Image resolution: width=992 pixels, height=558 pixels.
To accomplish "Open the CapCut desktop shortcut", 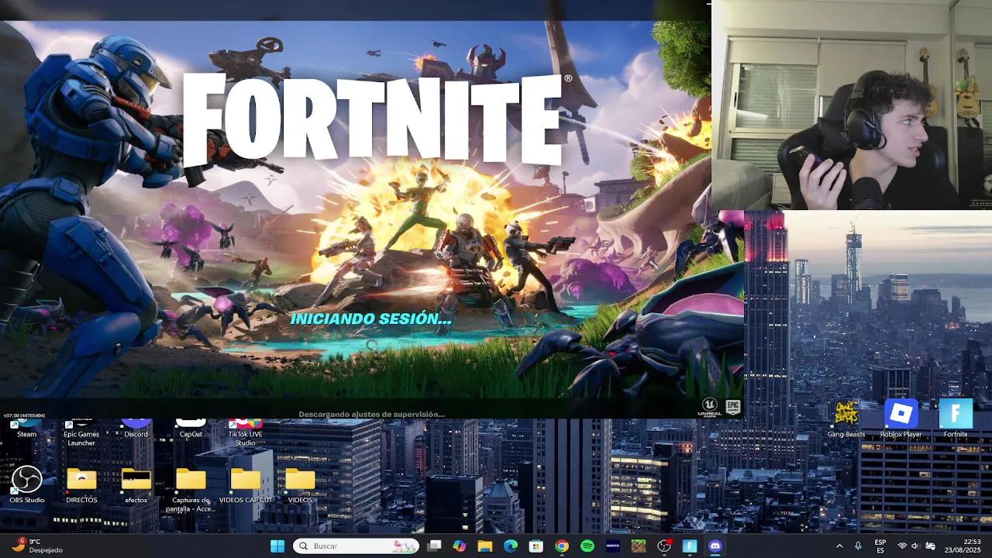I will coord(191,429).
